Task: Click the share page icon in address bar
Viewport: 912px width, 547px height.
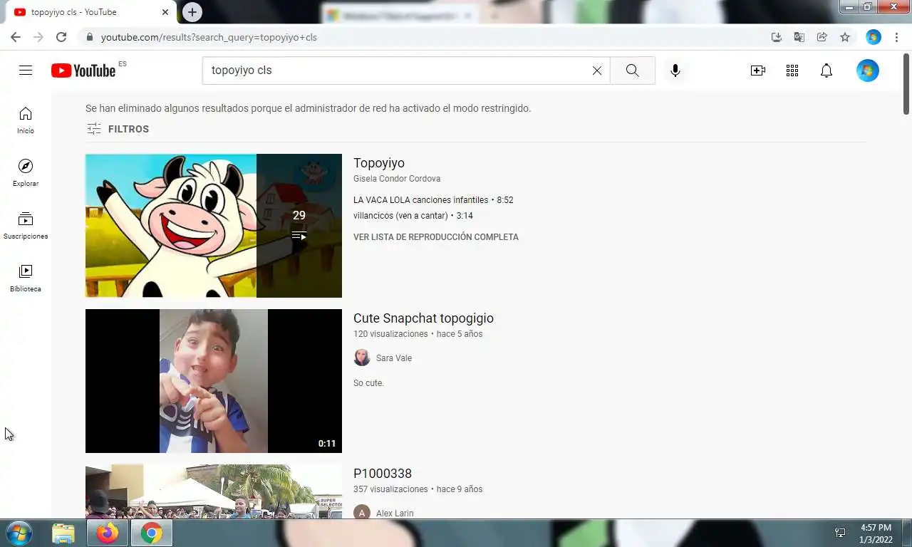Action: (822, 37)
